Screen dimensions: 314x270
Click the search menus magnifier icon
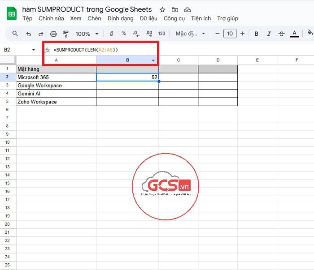click(15, 34)
